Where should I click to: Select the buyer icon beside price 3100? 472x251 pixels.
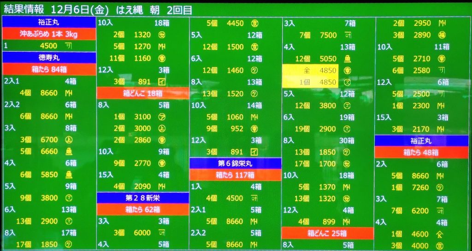tap(162, 117)
